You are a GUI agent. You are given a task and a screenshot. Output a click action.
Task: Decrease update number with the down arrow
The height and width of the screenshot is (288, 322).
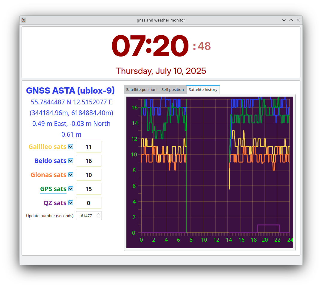pos(99,217)
